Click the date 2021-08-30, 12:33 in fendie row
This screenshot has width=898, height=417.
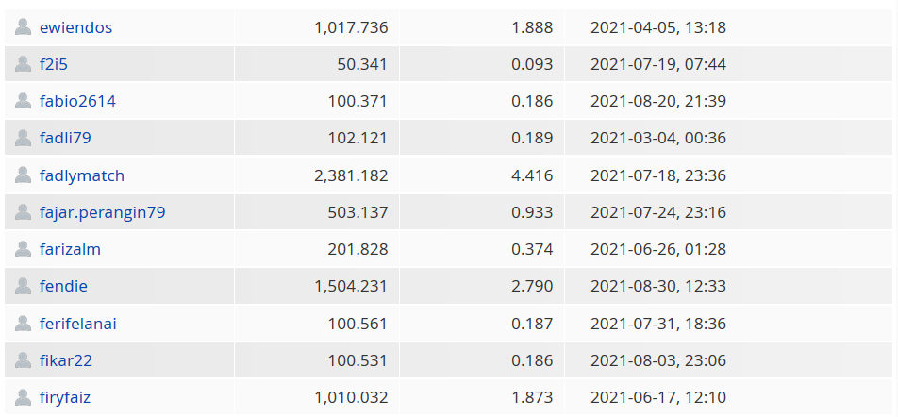click(x=658, y=287)
